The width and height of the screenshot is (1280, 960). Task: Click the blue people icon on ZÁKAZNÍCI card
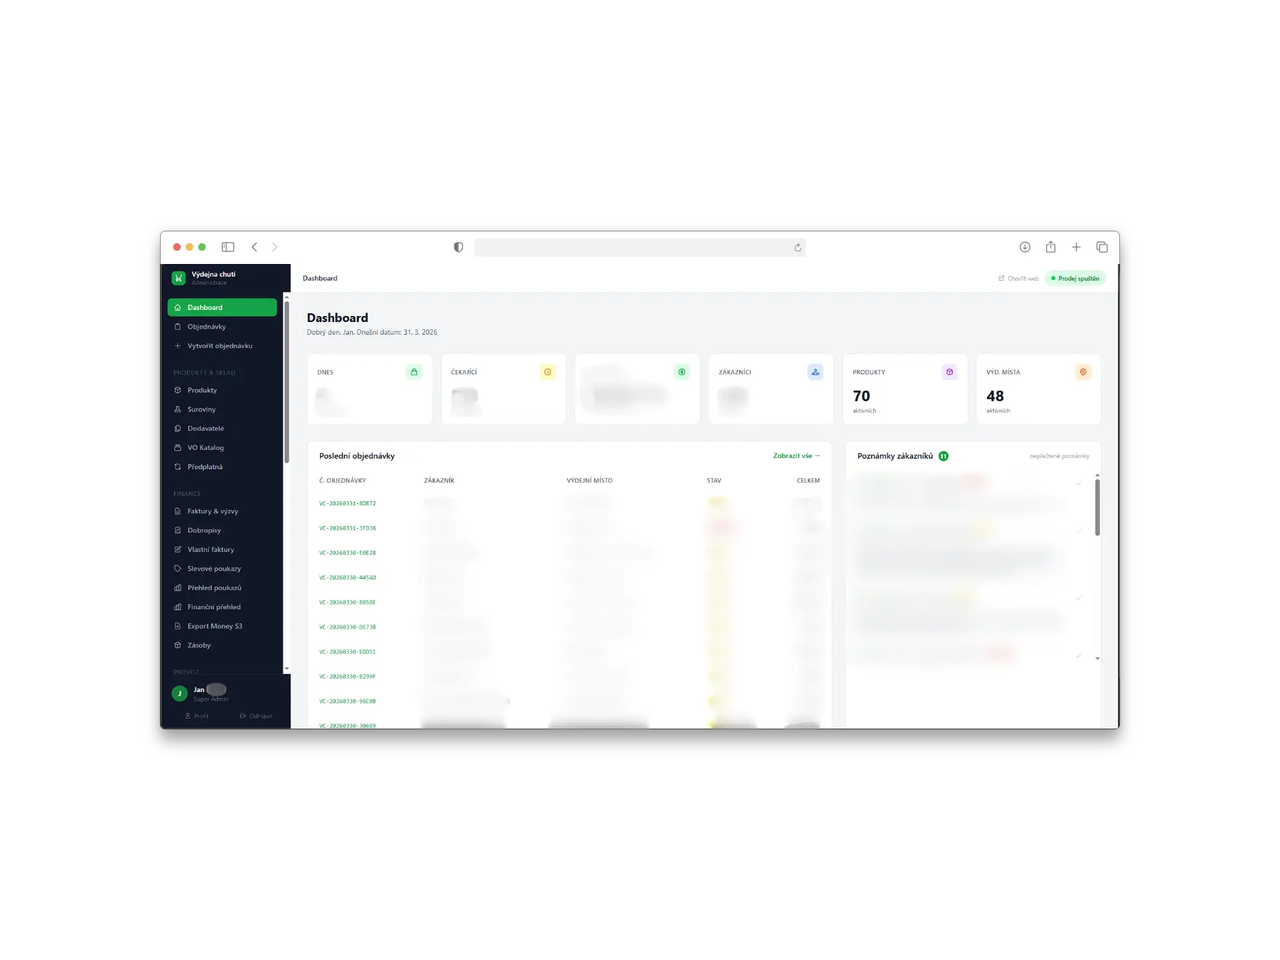coord(815,372)
